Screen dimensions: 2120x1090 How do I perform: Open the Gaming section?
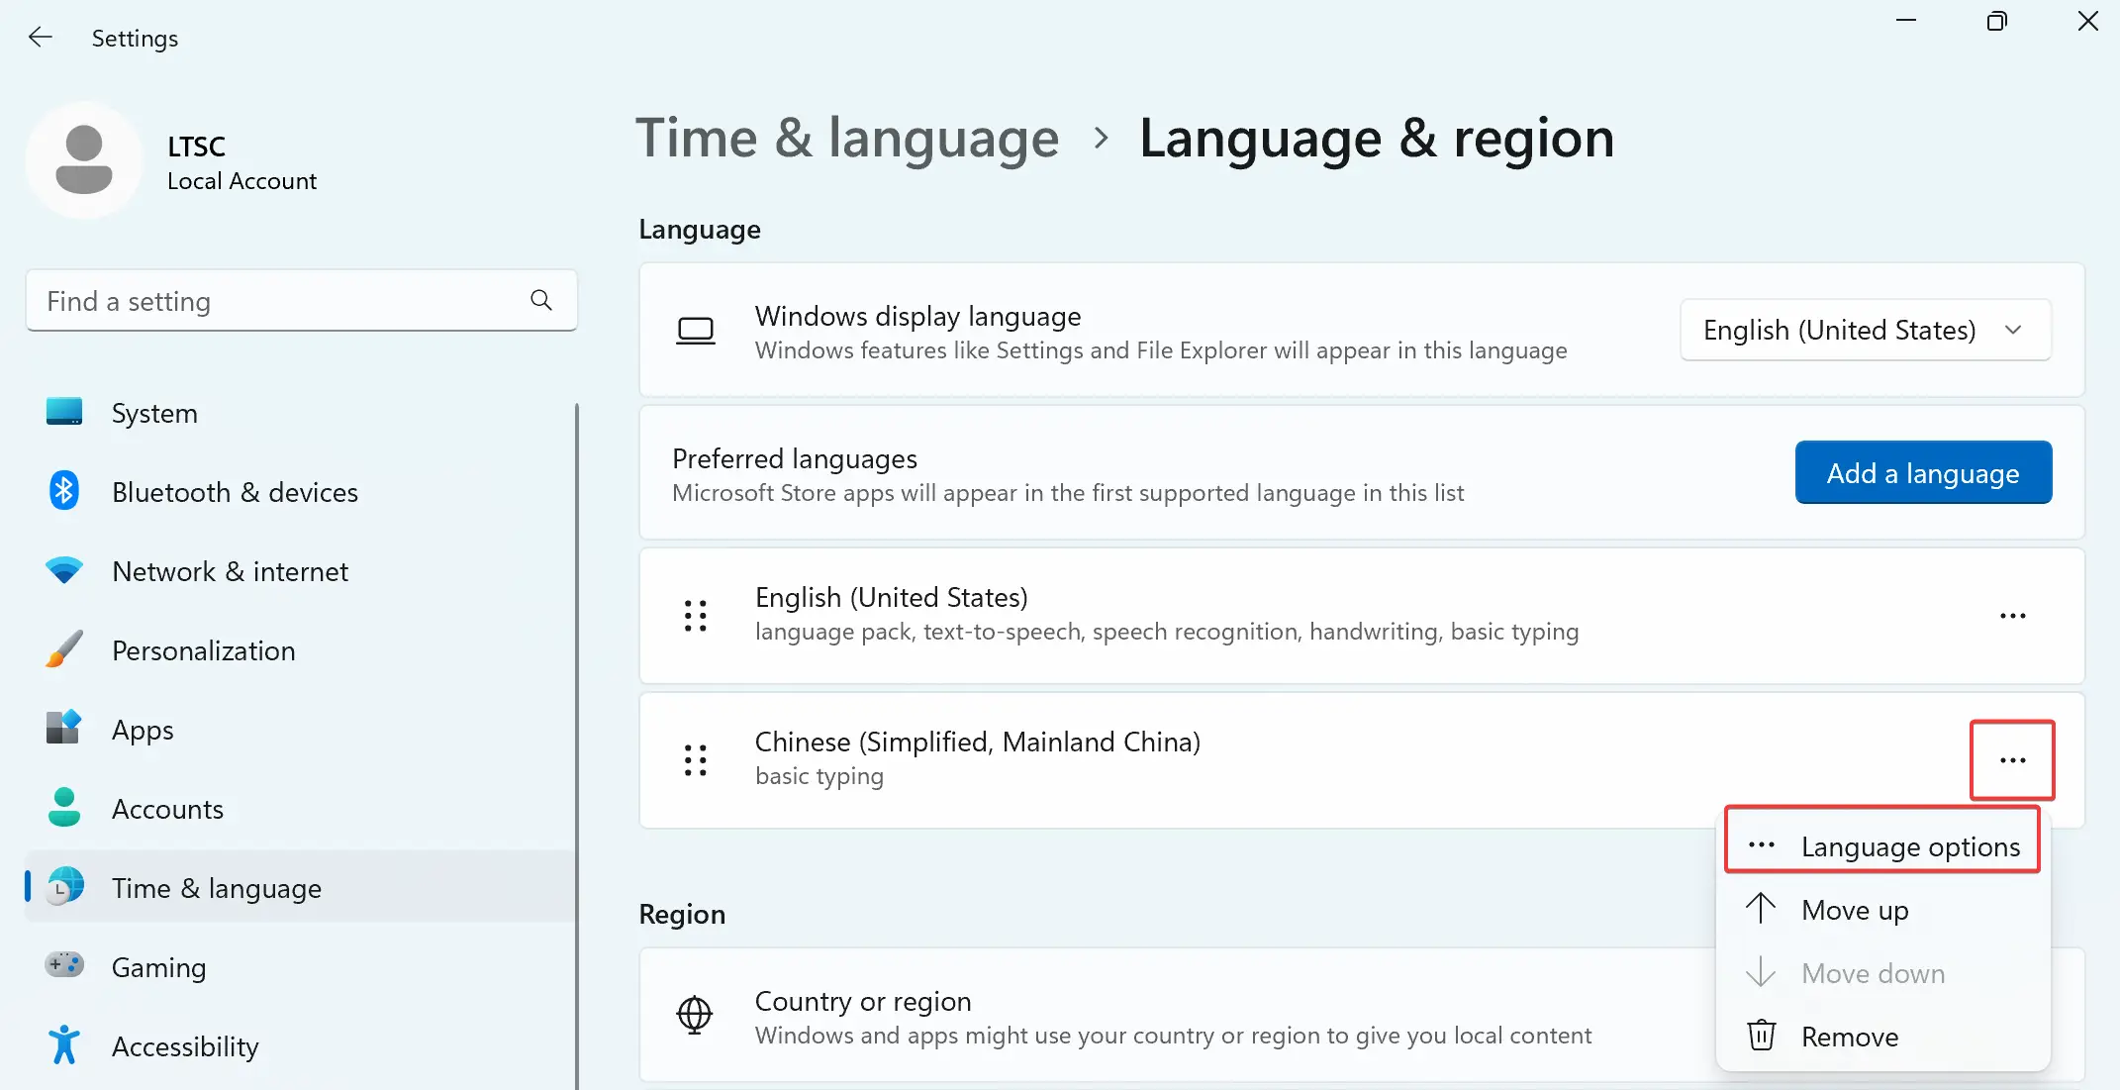[158, 967]
